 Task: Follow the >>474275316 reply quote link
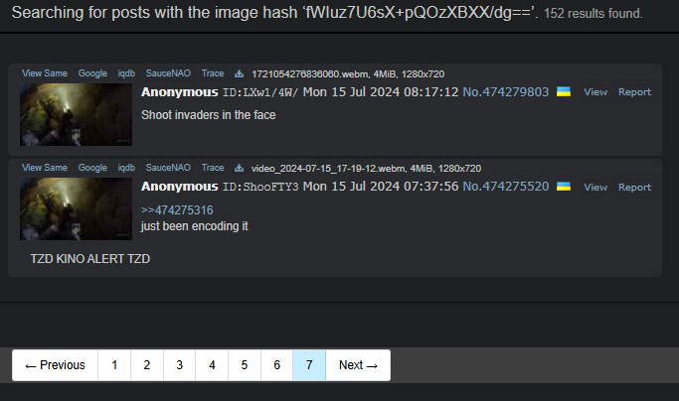[177, 210]
